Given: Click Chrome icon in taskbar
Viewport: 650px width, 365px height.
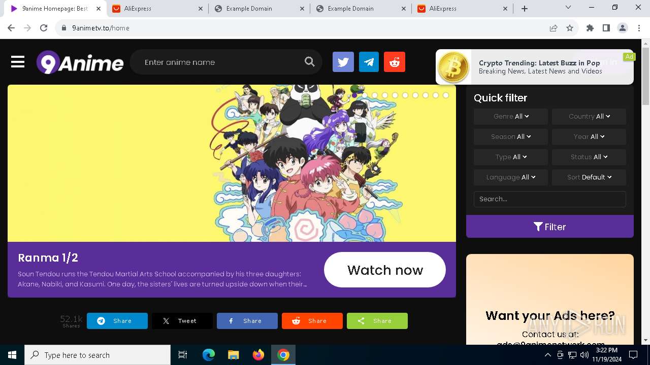Looking at the screenshot, I should tap(283, 355).
